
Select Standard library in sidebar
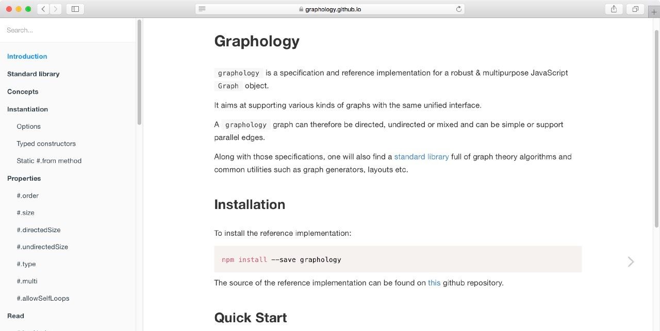pyautogui.click(x=34, y=74)
